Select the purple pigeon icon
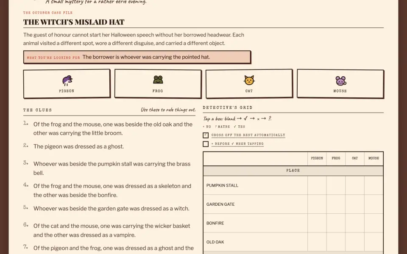 point(67,80)
